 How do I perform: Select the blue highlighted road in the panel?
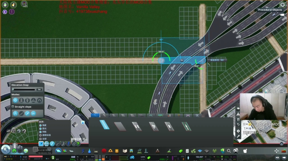point(104,125)
